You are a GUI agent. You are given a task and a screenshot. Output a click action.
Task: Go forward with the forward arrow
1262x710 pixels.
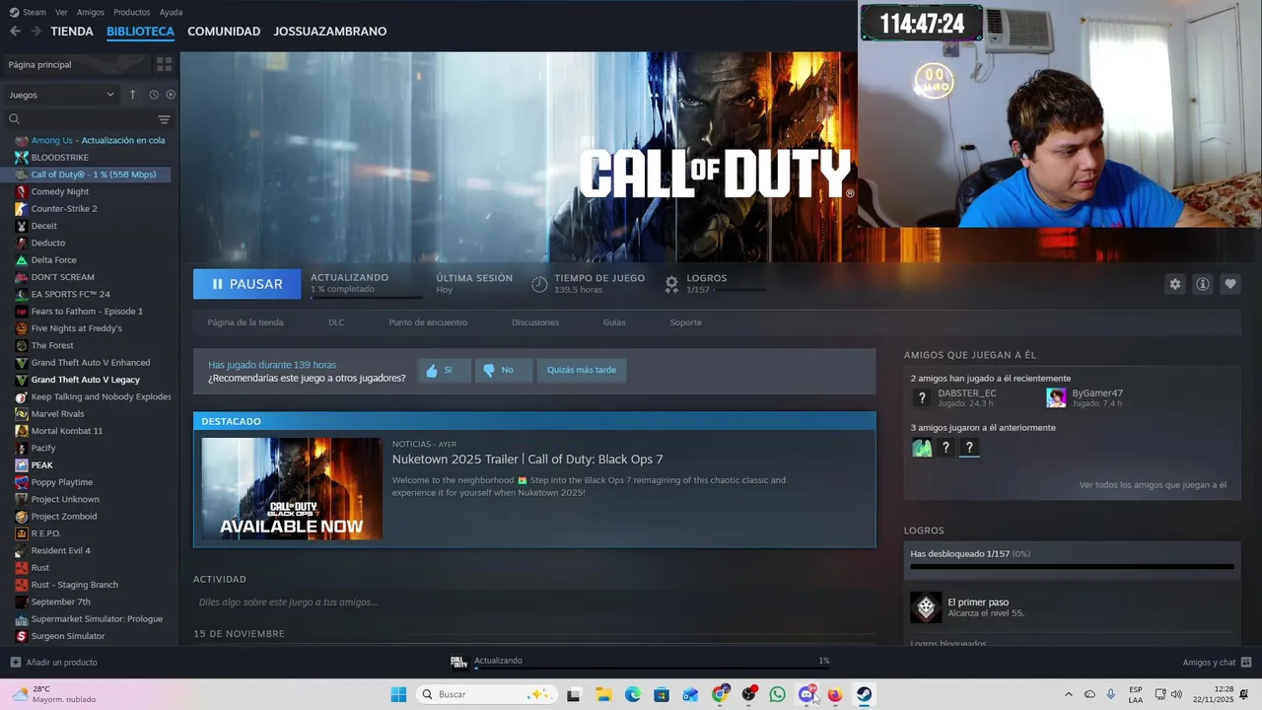(x=35, y=32)
